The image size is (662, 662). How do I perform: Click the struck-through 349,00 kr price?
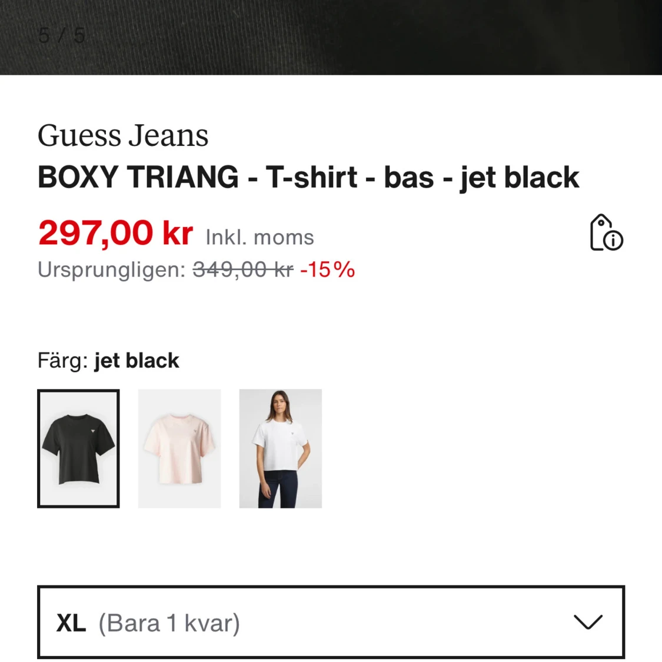point(243,270)
